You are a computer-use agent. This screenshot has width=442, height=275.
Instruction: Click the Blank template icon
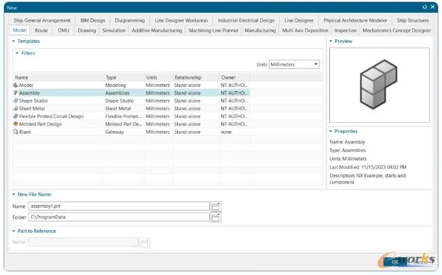click(x=16, y=132)
